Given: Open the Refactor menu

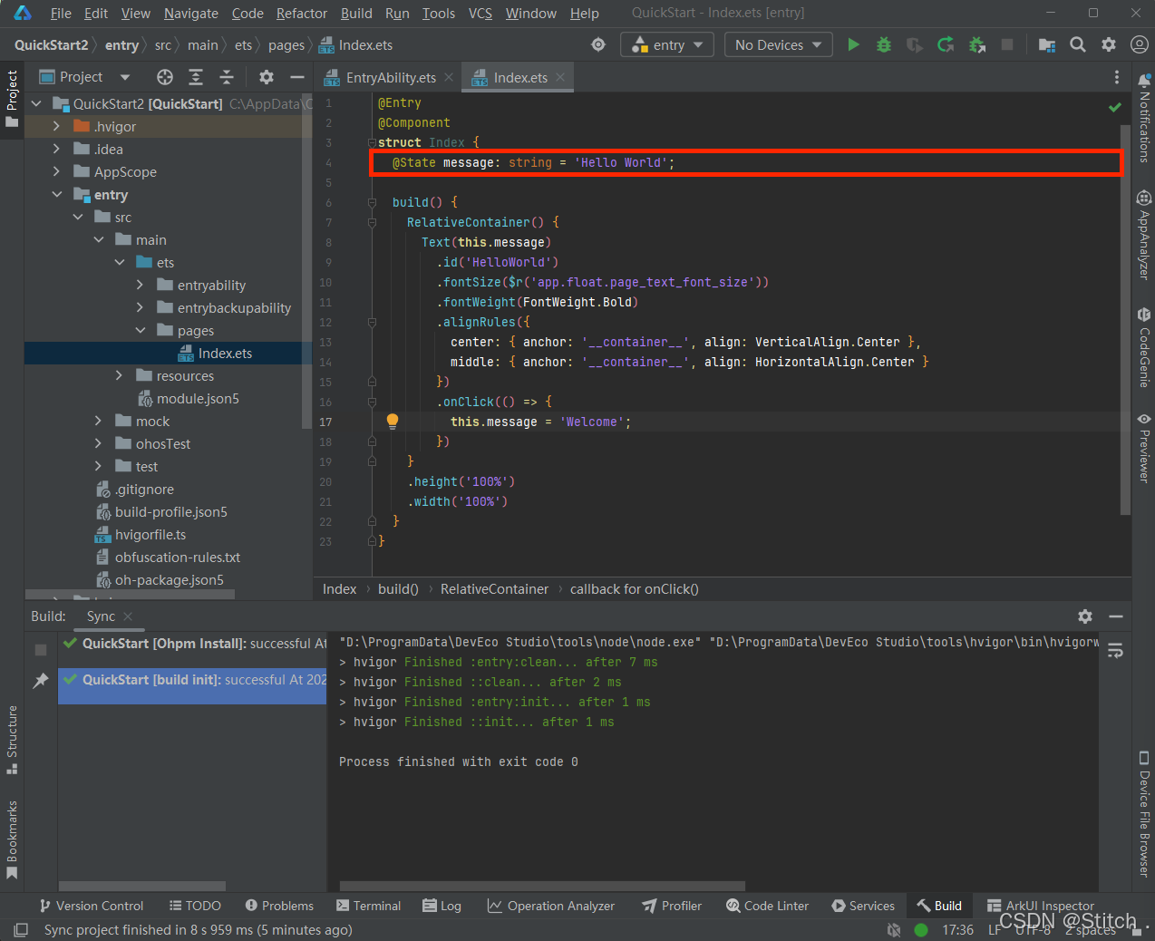Looking at the screenshot, I should tap(301, 13).
